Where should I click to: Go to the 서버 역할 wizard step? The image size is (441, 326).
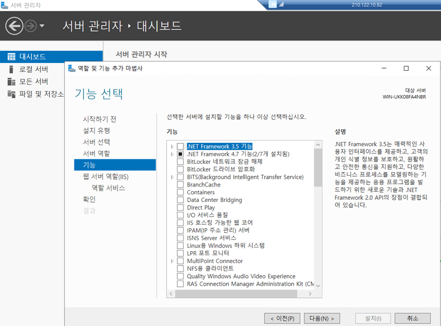pos(96,153)
